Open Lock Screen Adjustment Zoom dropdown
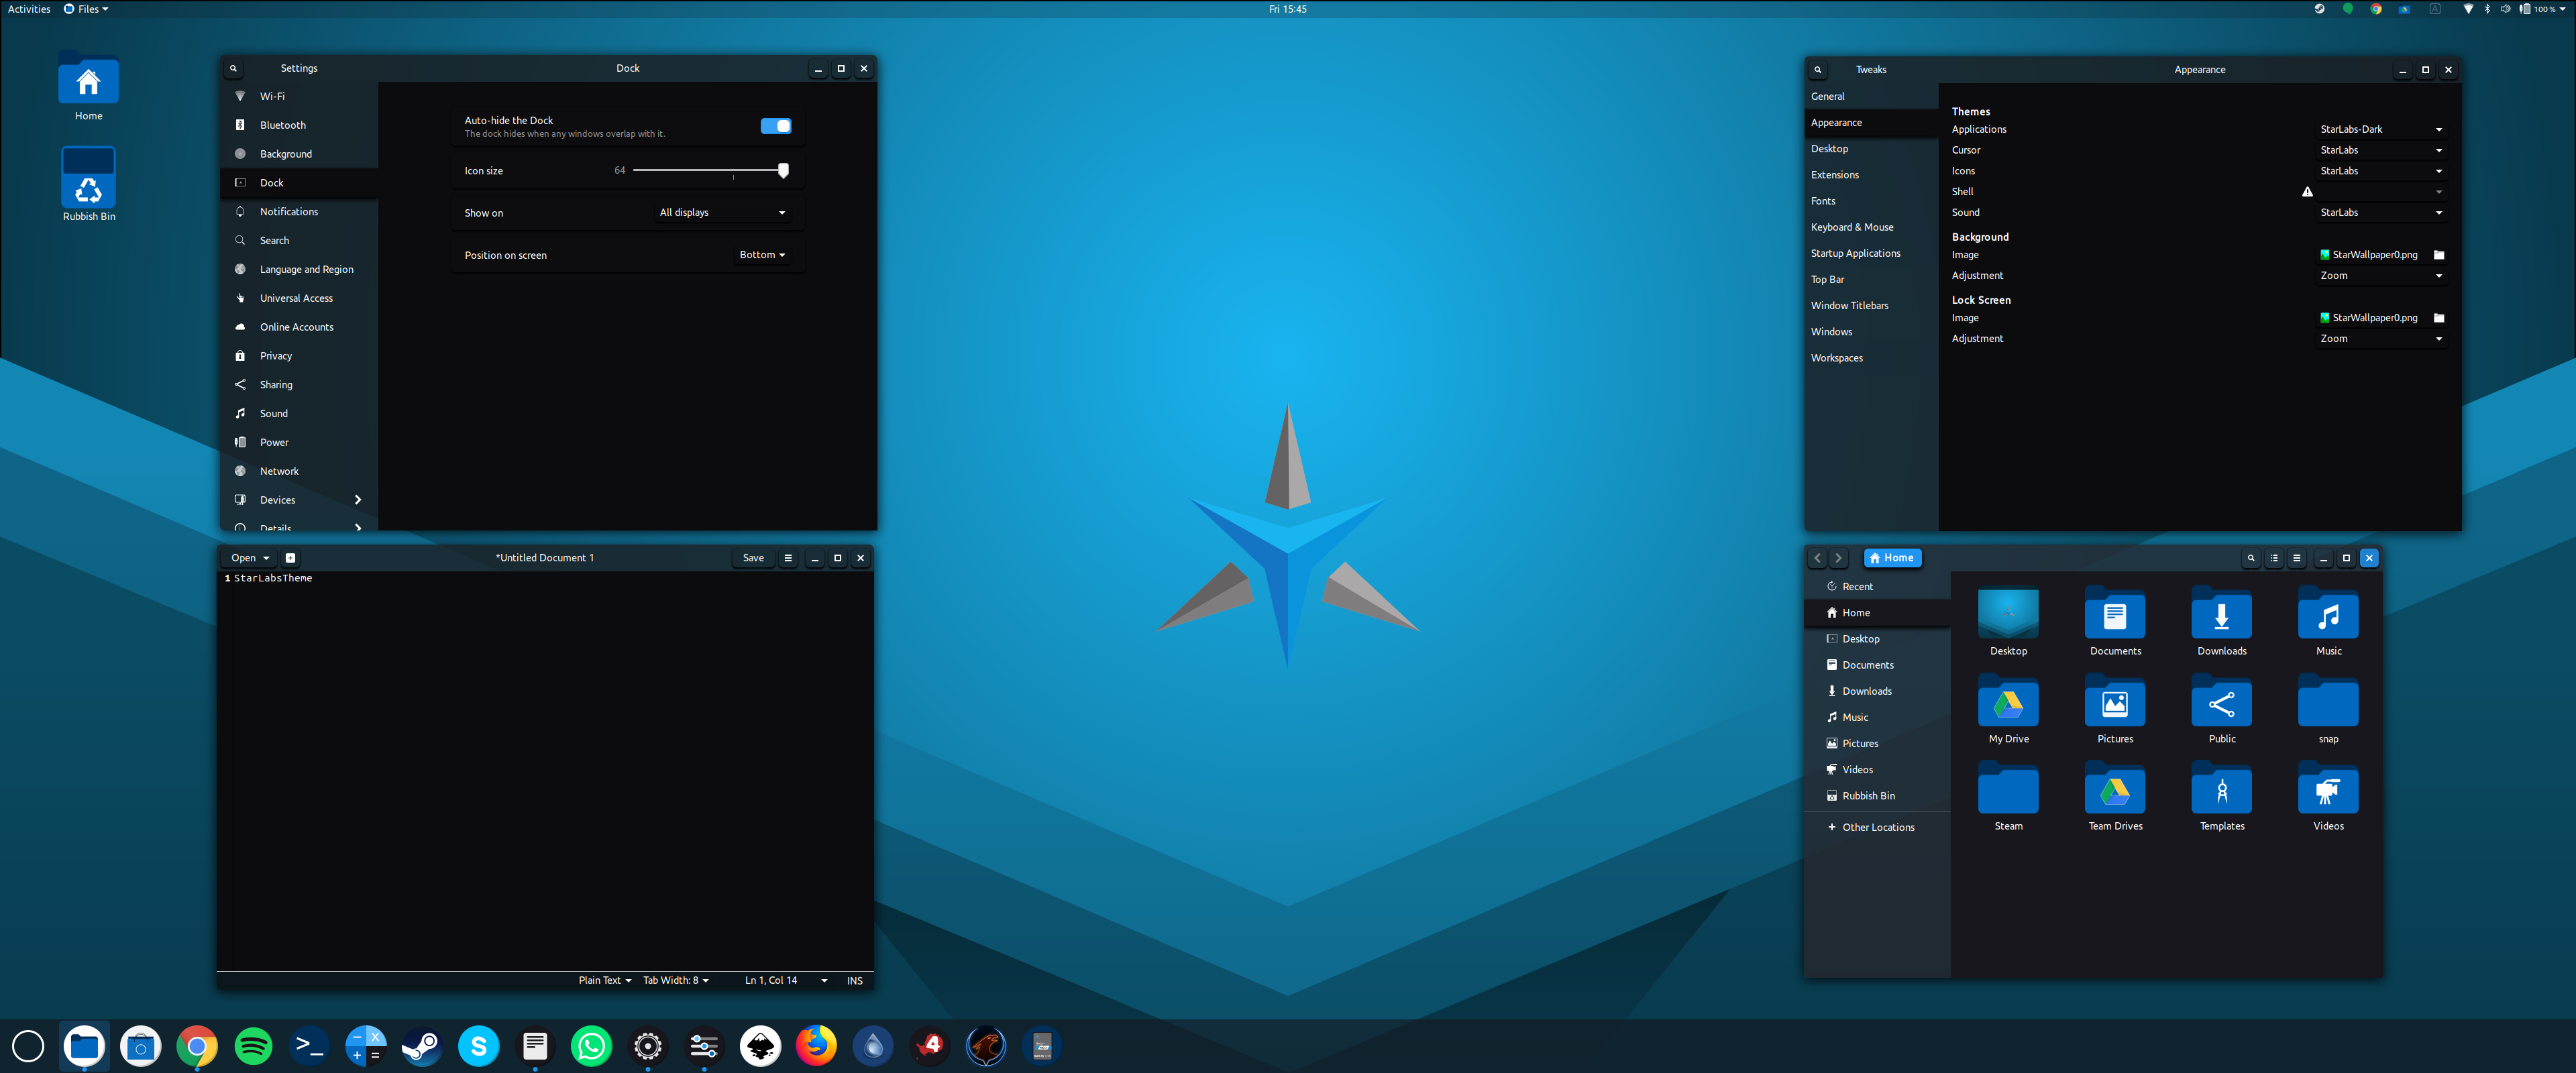The image size is (2576, 1073). coord(2381,339)
